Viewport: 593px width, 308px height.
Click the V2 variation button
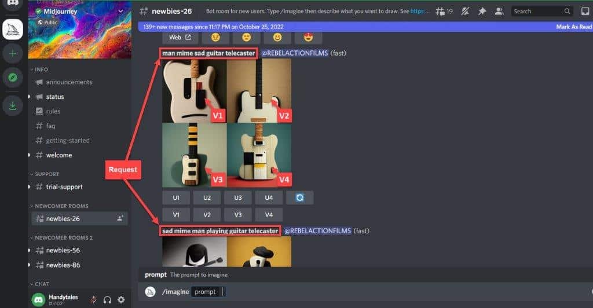click(x=207, y=215)
